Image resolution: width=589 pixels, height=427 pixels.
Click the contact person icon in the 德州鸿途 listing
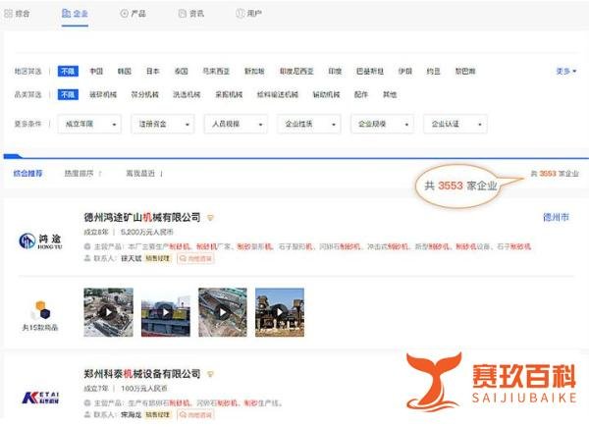tap(87, 258)
